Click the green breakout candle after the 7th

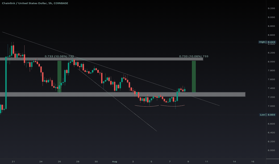click(177, 96)
